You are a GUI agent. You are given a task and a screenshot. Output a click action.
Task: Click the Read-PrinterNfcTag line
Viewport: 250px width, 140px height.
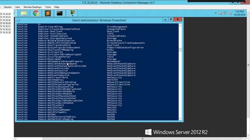[x=50, y=27]
